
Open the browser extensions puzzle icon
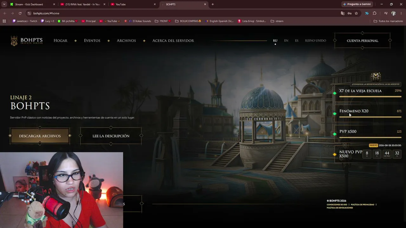375,13
